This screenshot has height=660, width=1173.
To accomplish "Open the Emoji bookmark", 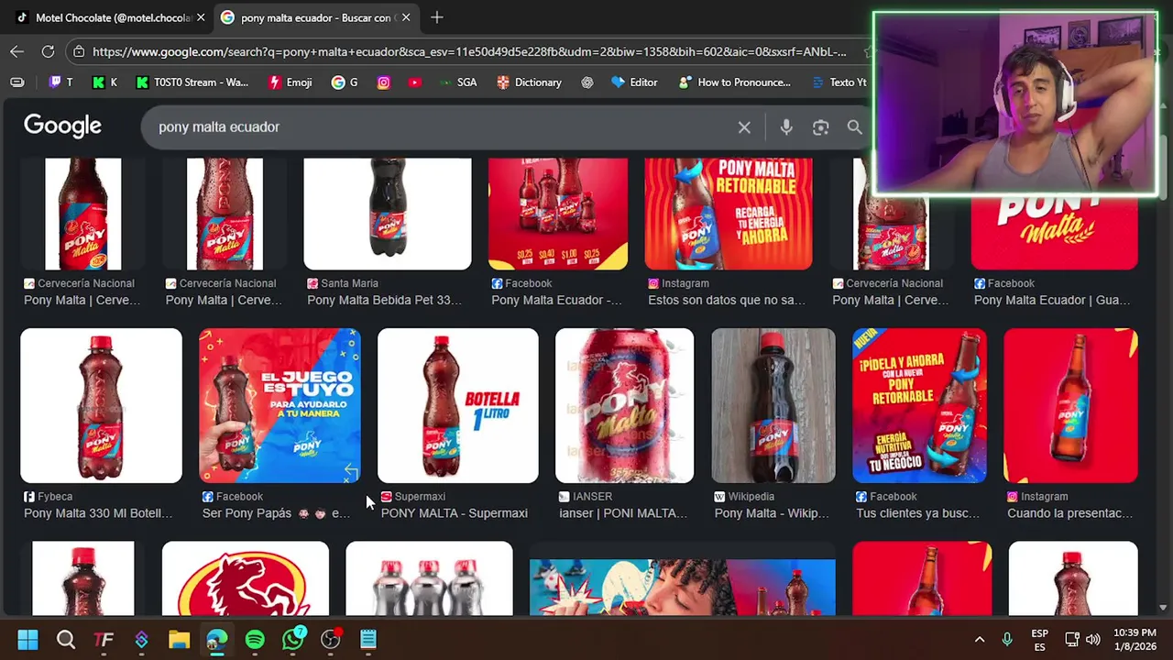I will coord(290,82).
